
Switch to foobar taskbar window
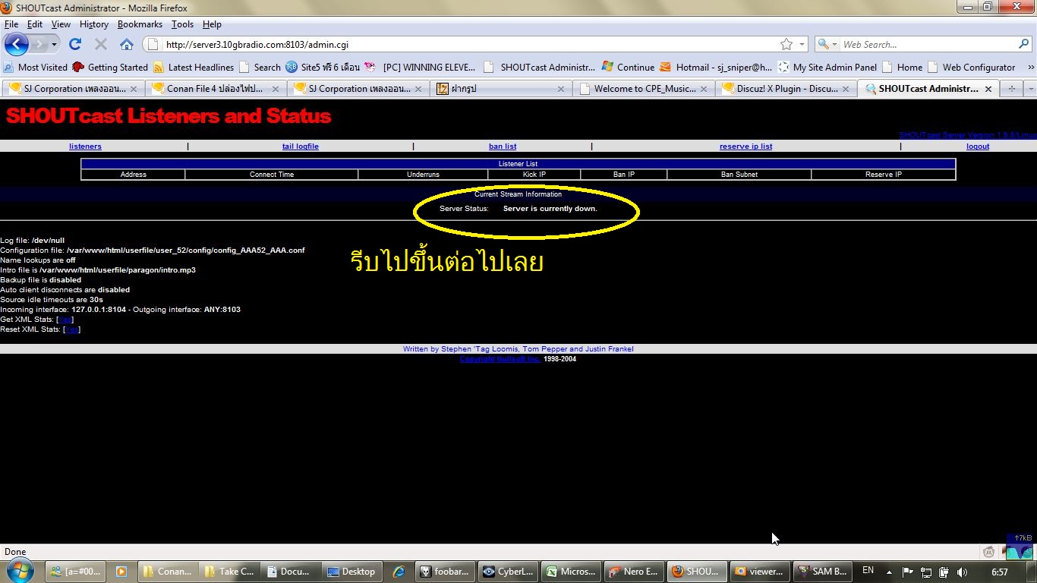click(445, 572)
